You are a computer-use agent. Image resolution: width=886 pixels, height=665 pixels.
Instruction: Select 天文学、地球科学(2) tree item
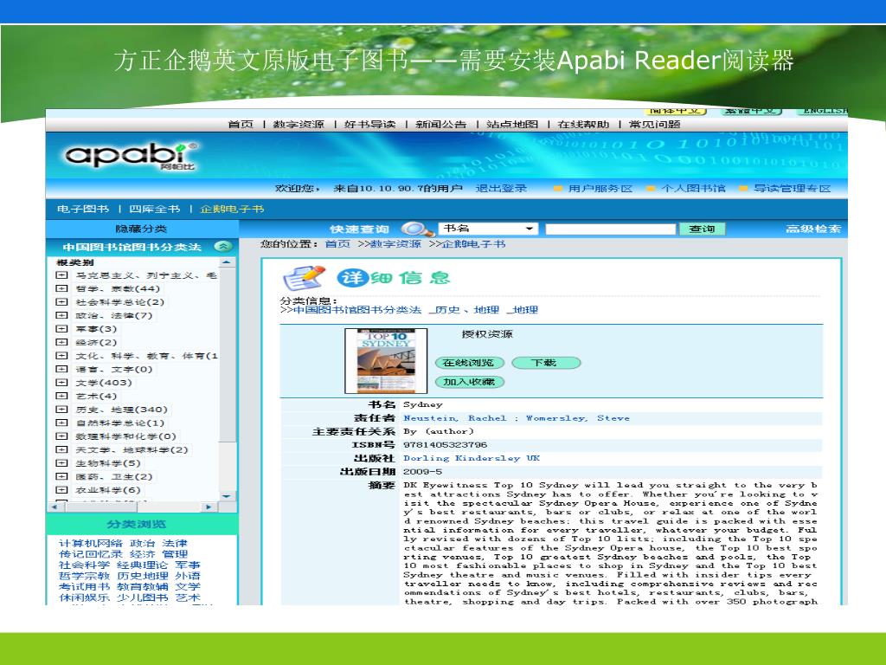(132, 450)
